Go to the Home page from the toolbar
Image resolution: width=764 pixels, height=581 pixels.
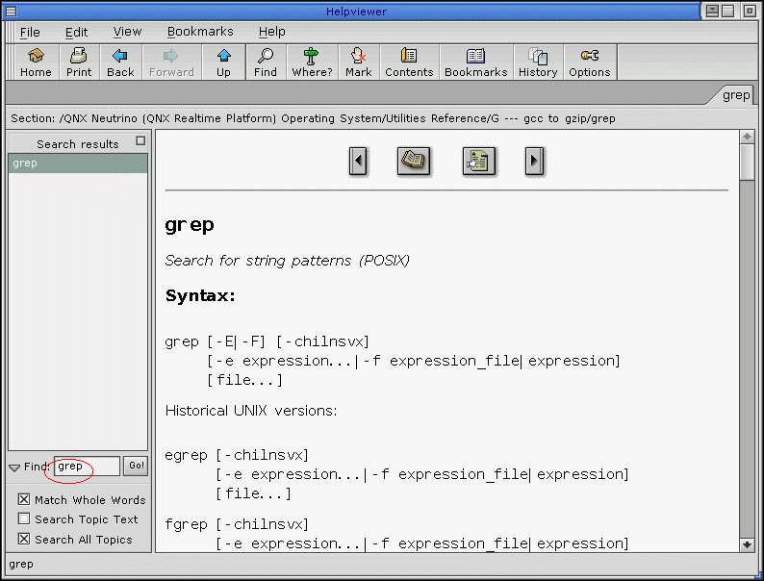(36, 63)
